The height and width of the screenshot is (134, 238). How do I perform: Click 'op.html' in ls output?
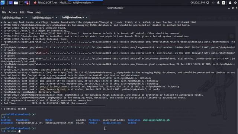tap(81, 120)
